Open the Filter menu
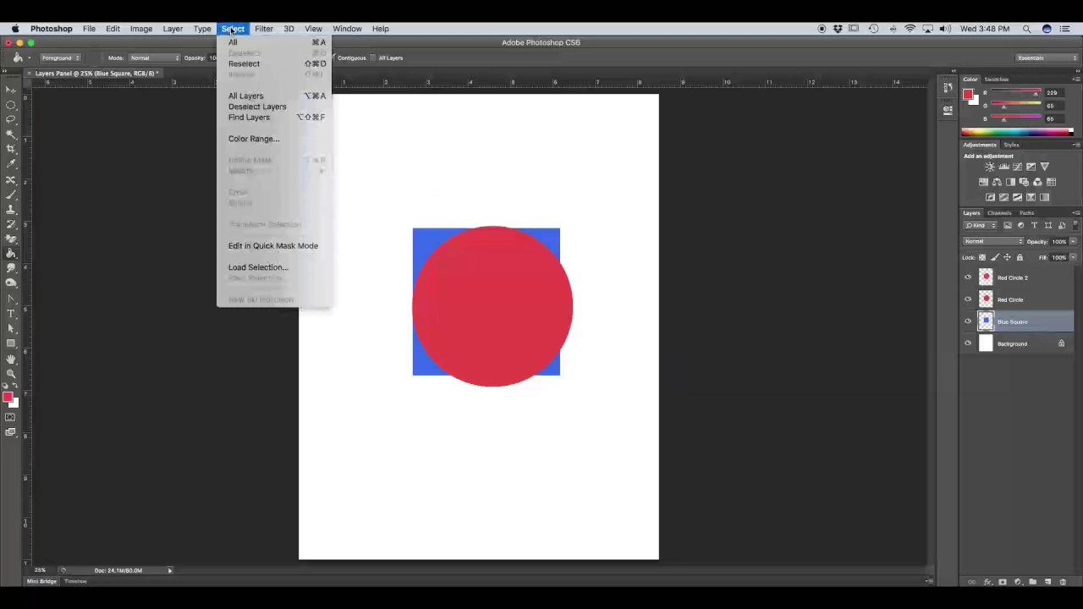Image resolution: width=1083 pixels, height=609 pixels. (x=264, y=29)
